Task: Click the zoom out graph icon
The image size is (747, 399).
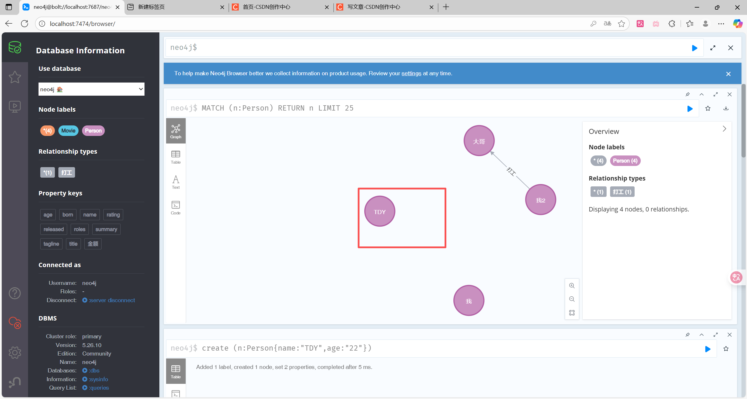Action: [x=572, y=299]
